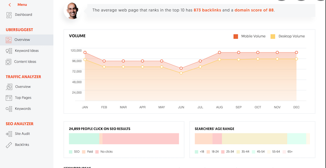
Task: Click the Menu label in sidebar
Action: 22,5
